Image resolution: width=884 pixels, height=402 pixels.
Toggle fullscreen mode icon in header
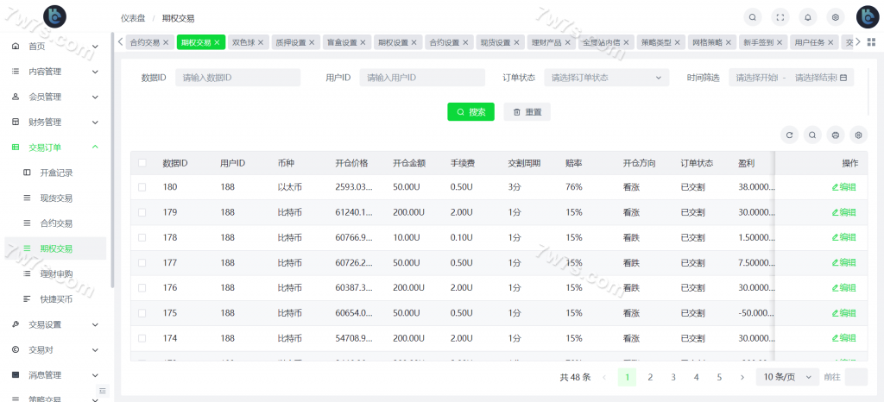click(x=780, y=16)
